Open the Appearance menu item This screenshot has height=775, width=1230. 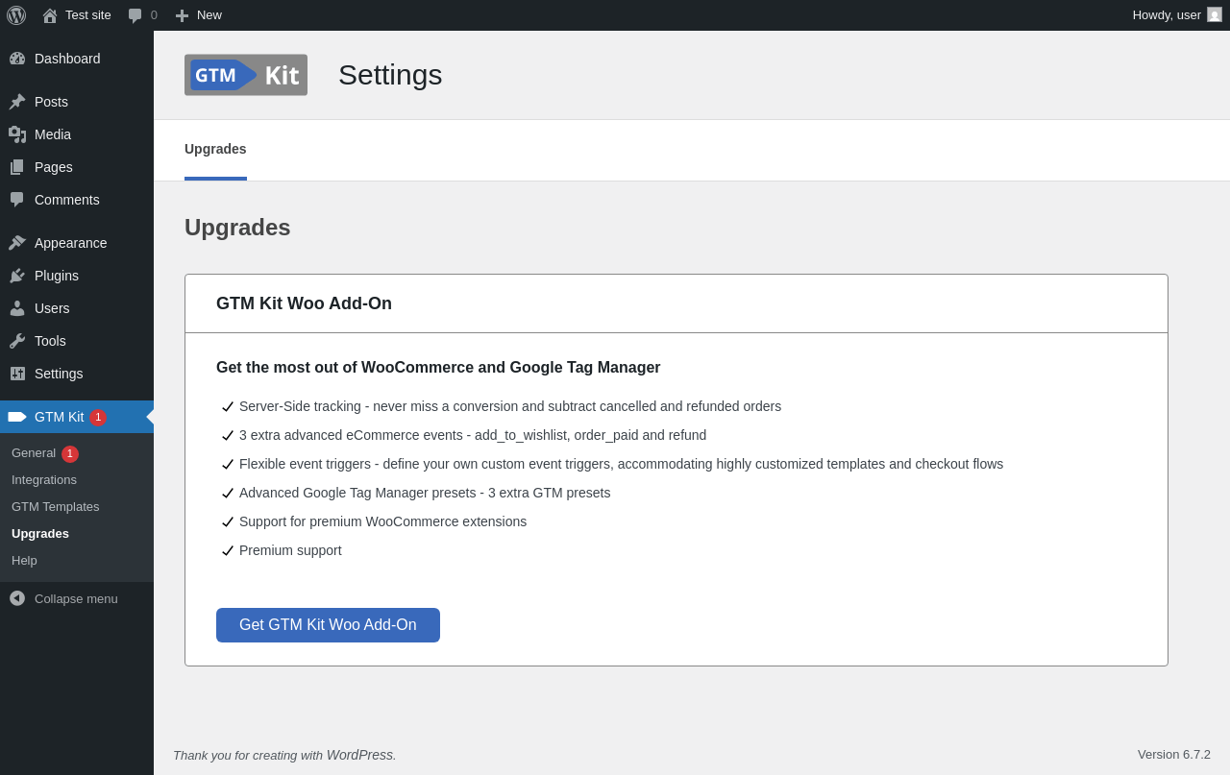click(77, 243)
